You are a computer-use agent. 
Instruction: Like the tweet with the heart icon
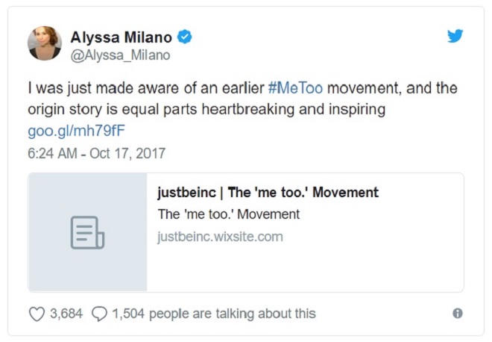37,314
